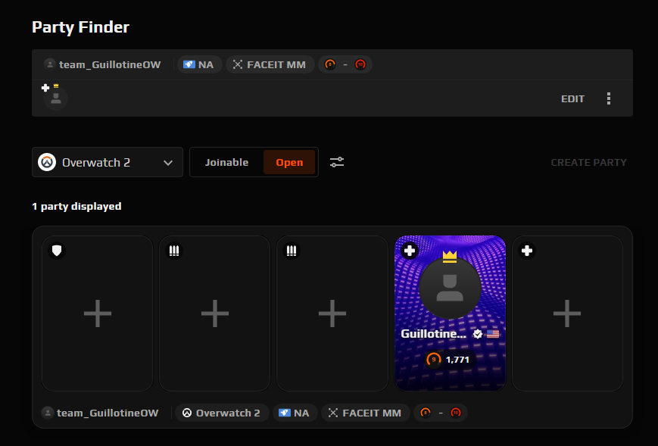
Task: Click the Party Finder heading
Action: (x=80, y=27)
